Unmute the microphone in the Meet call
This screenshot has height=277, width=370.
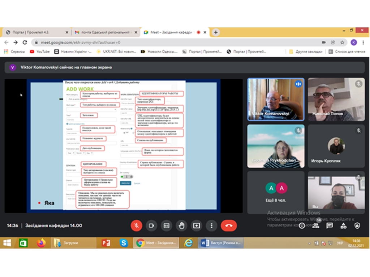tap(136, 226)
